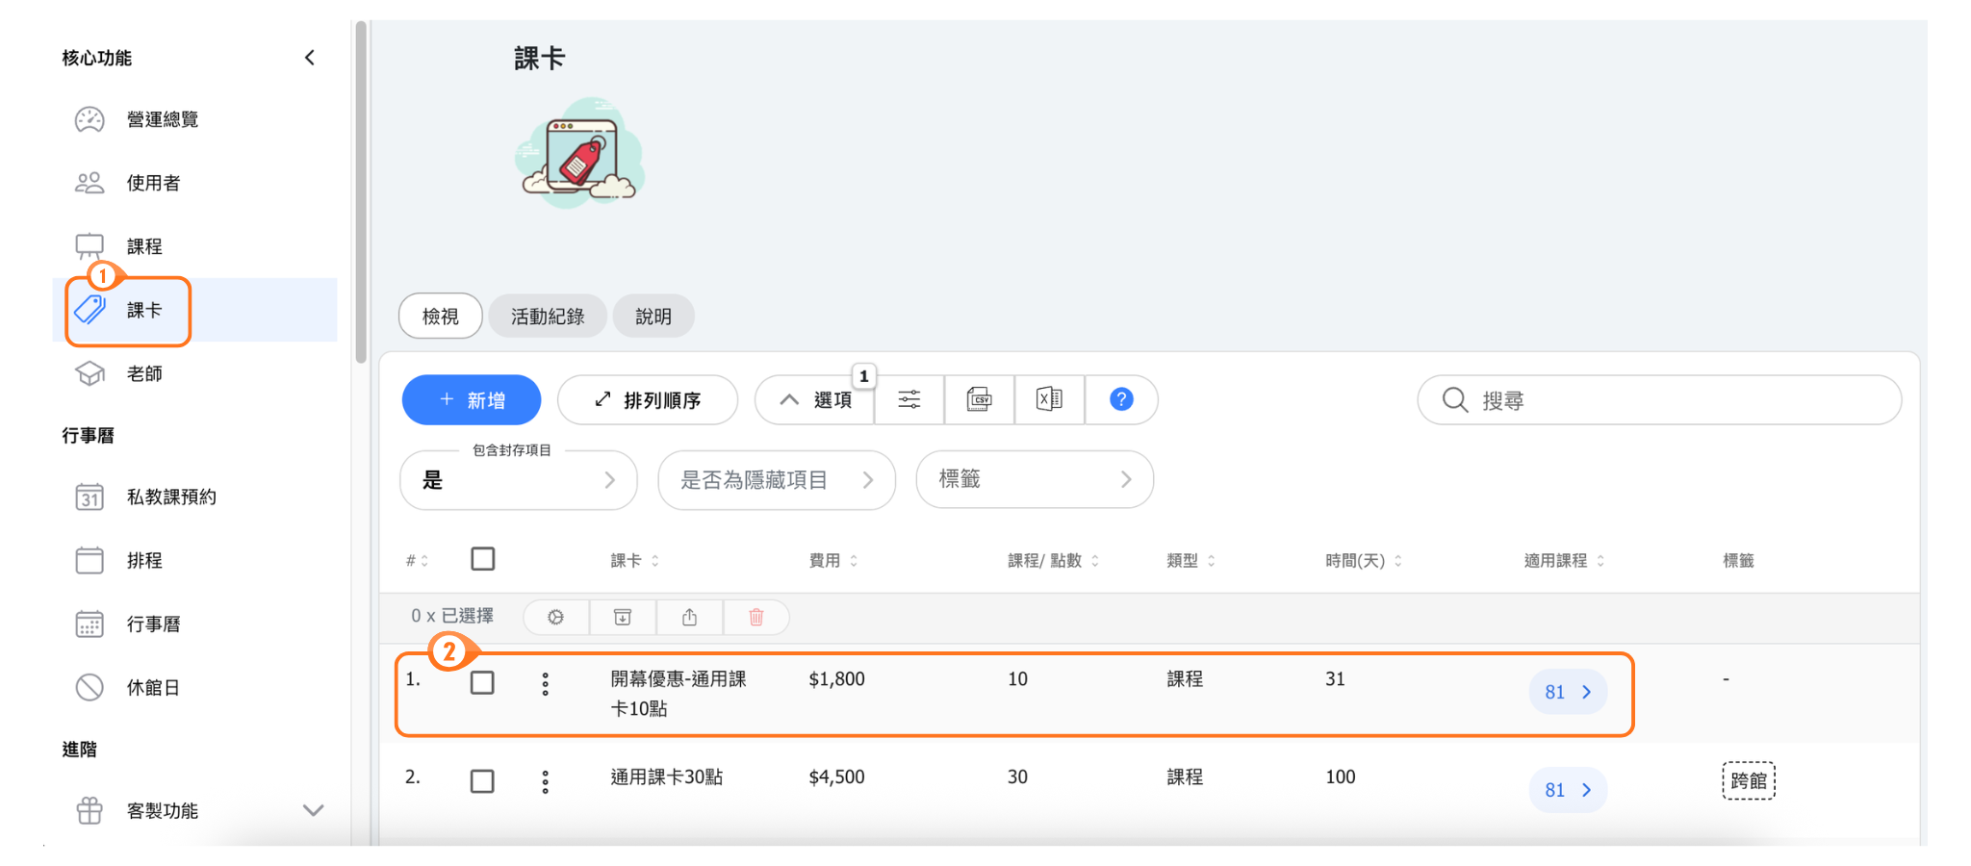Open three-dot menu for 通用課卡30點

[x=545, y=781]
